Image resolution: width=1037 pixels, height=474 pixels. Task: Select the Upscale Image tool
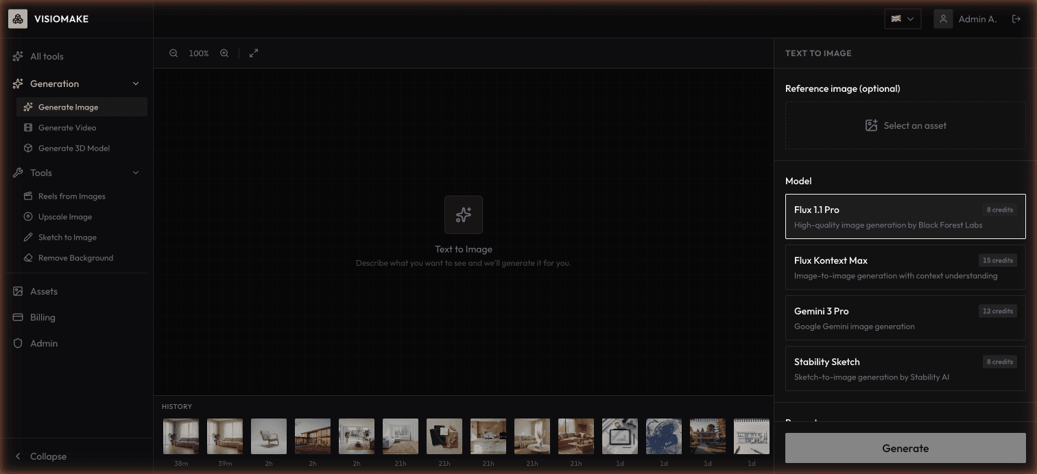pyautogui.click(x=65, y=216)
